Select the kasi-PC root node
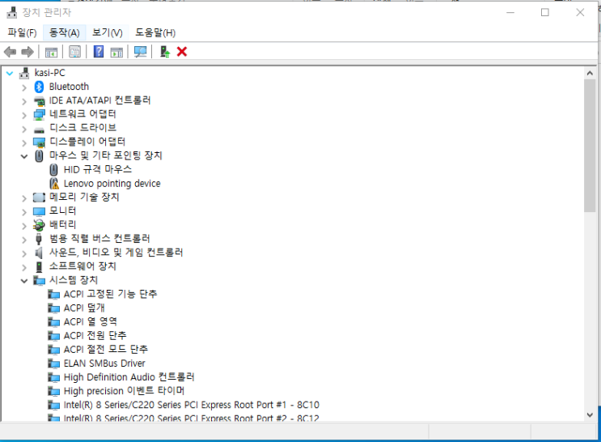 [55, 73]
